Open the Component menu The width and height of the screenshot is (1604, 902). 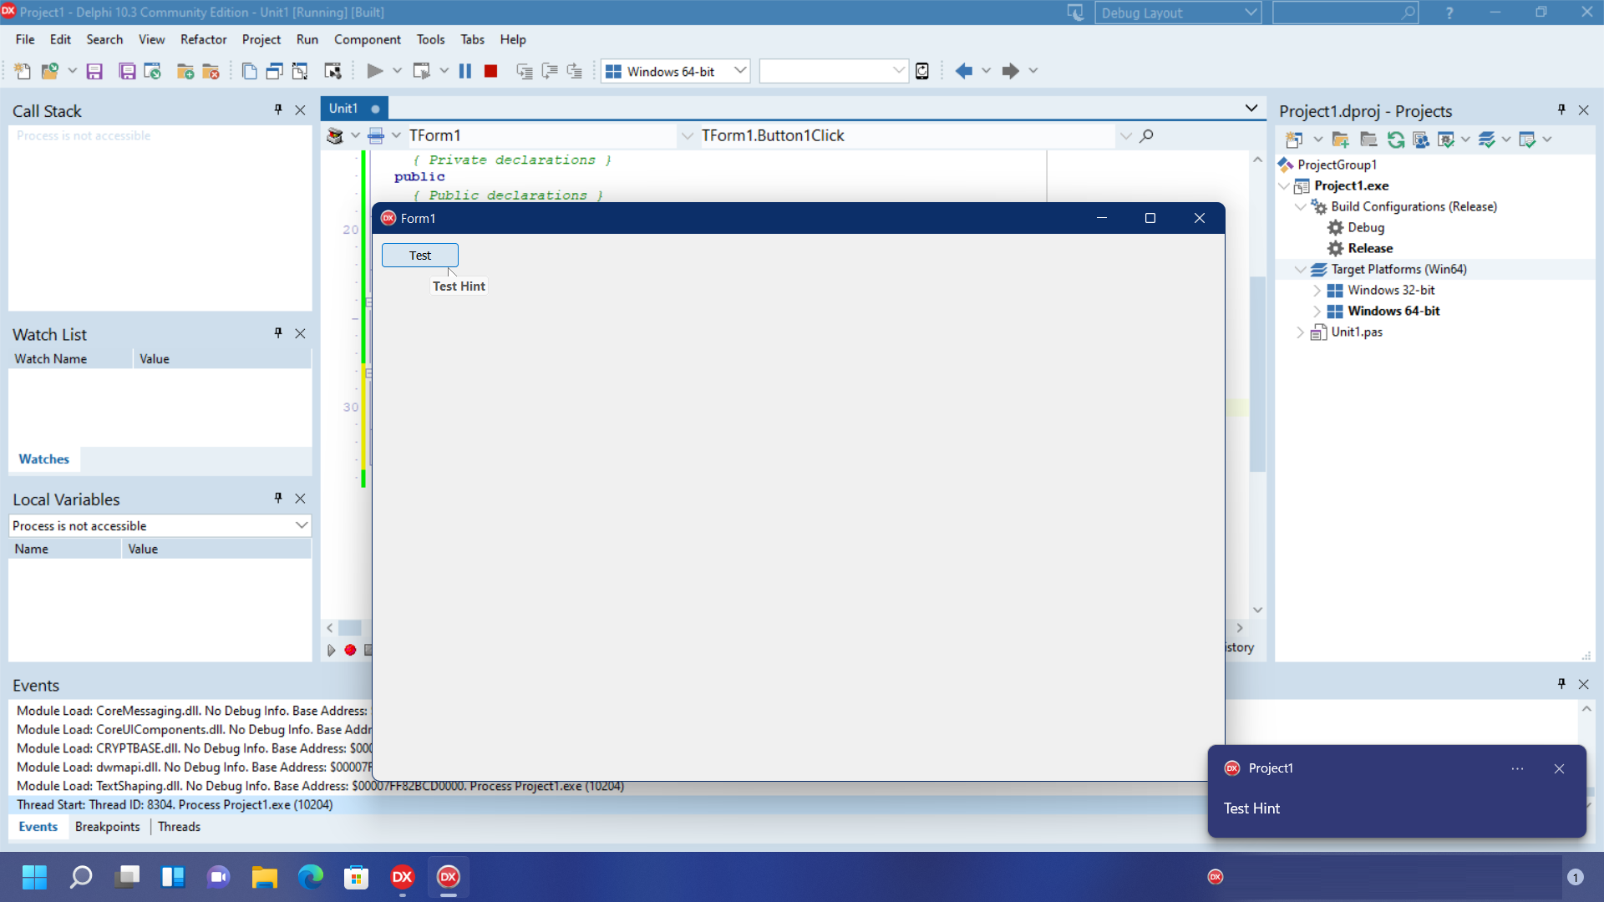click(x=367, y=39)
